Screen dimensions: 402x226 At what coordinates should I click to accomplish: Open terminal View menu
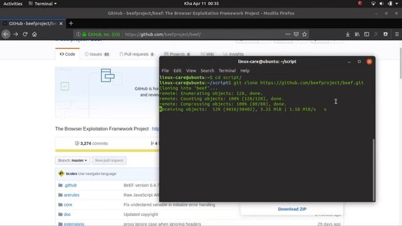click(x=191, y=70)
